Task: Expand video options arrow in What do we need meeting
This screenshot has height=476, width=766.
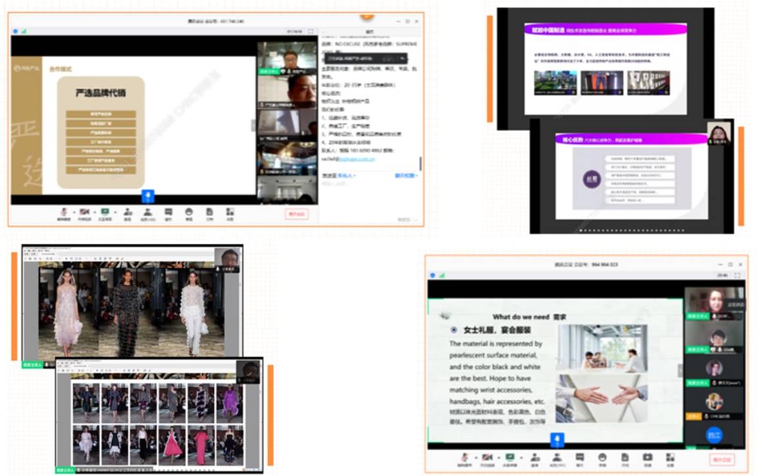Action: (499, 458)
